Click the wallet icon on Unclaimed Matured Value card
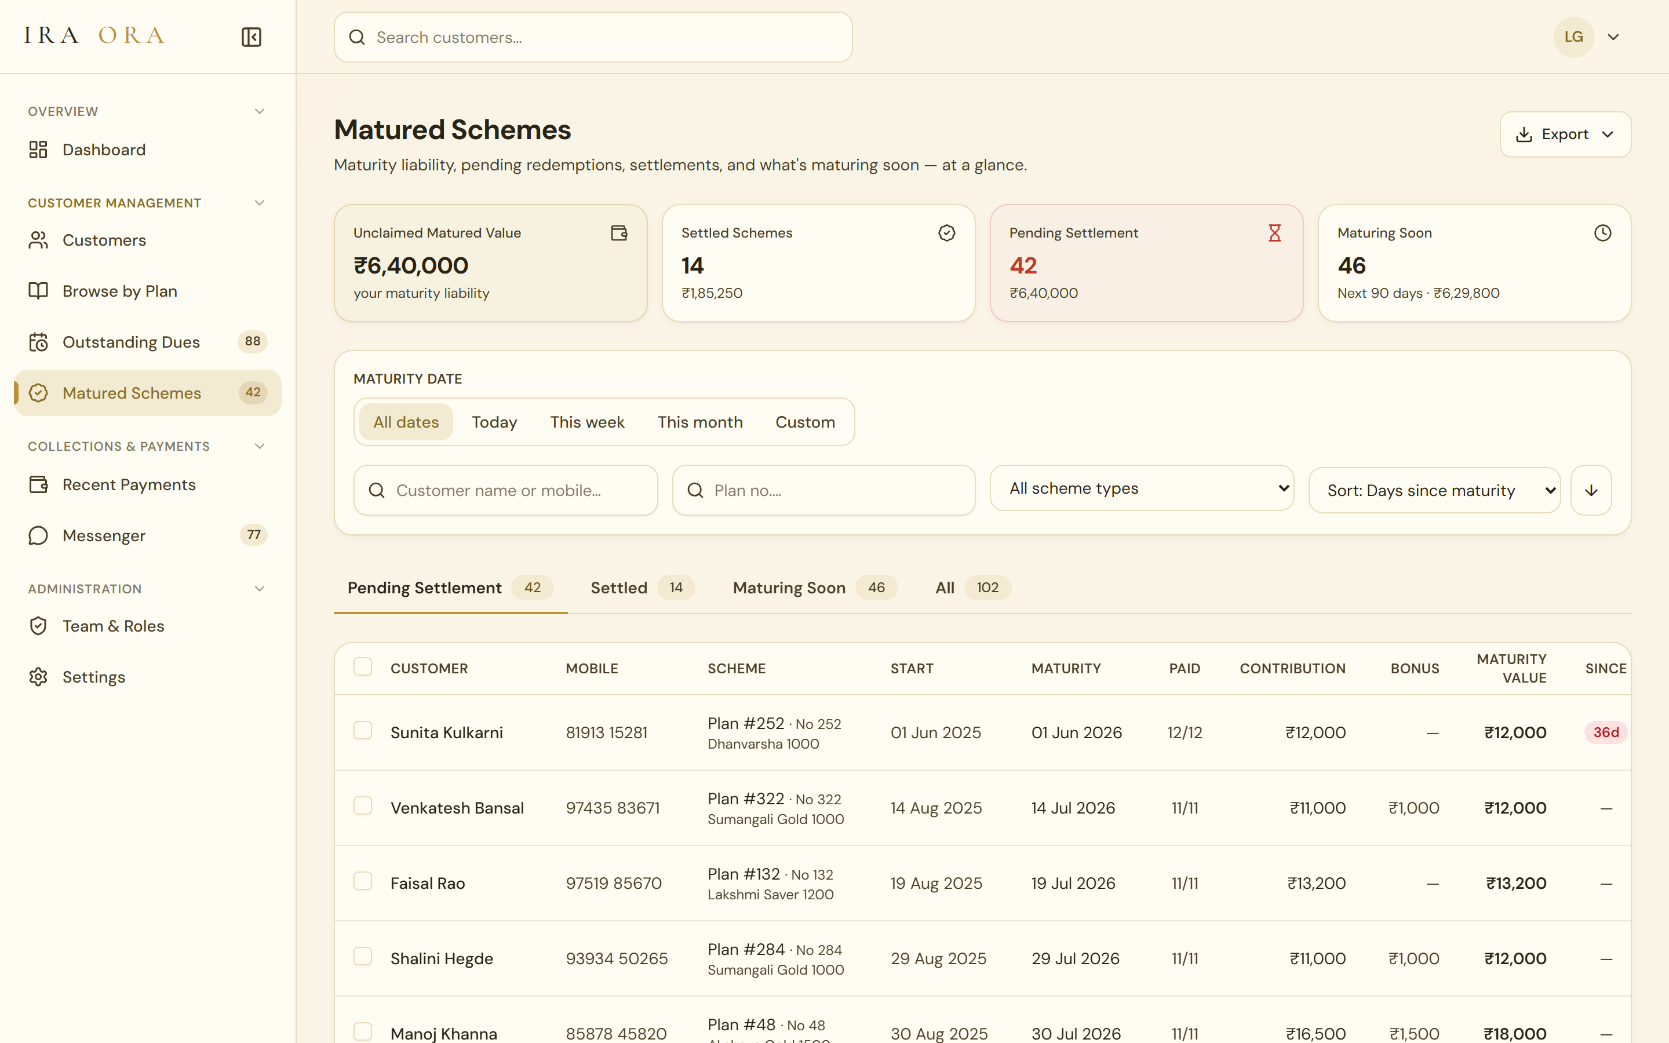1669x1043 pixels. click(619, 233)
